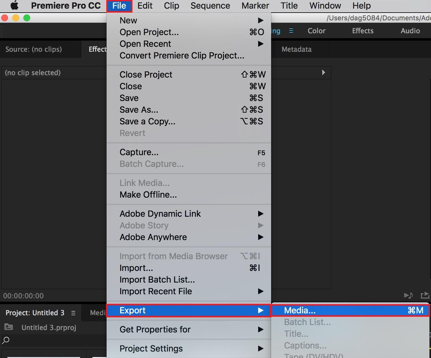Expand Import Recent File submenu
Screen dimensions: 431x358
[x=189, y=291]
